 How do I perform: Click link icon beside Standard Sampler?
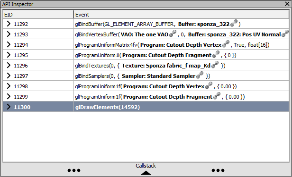point(200,75)
